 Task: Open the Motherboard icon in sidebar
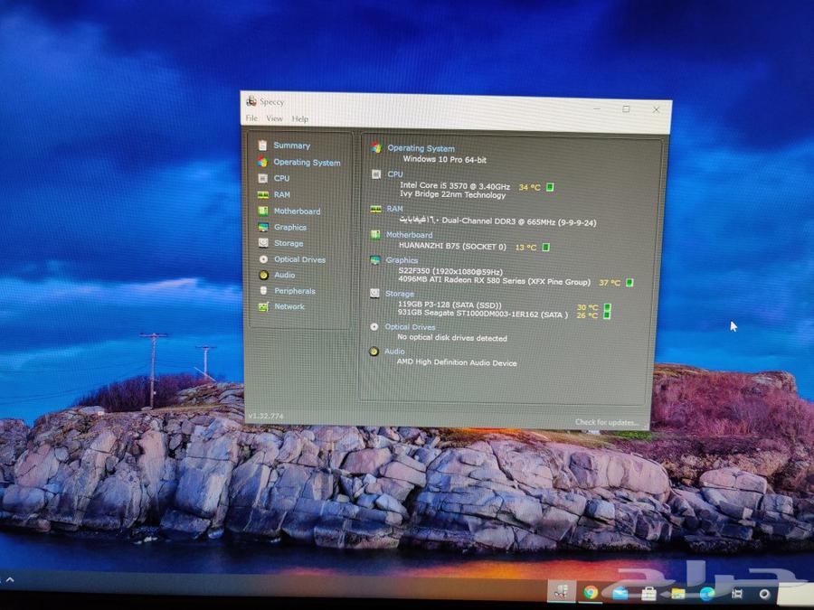click(x=263, y=211)
